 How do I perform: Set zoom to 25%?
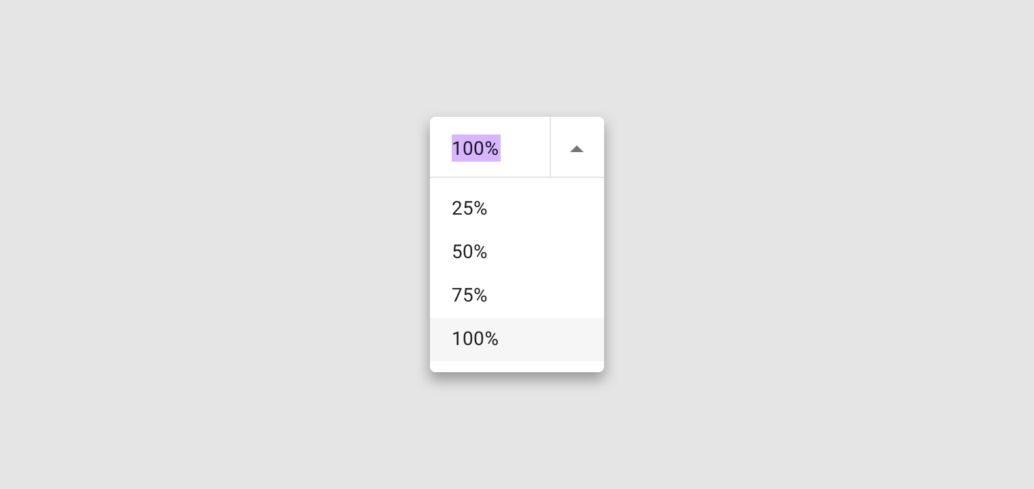(x=517, y=209)
